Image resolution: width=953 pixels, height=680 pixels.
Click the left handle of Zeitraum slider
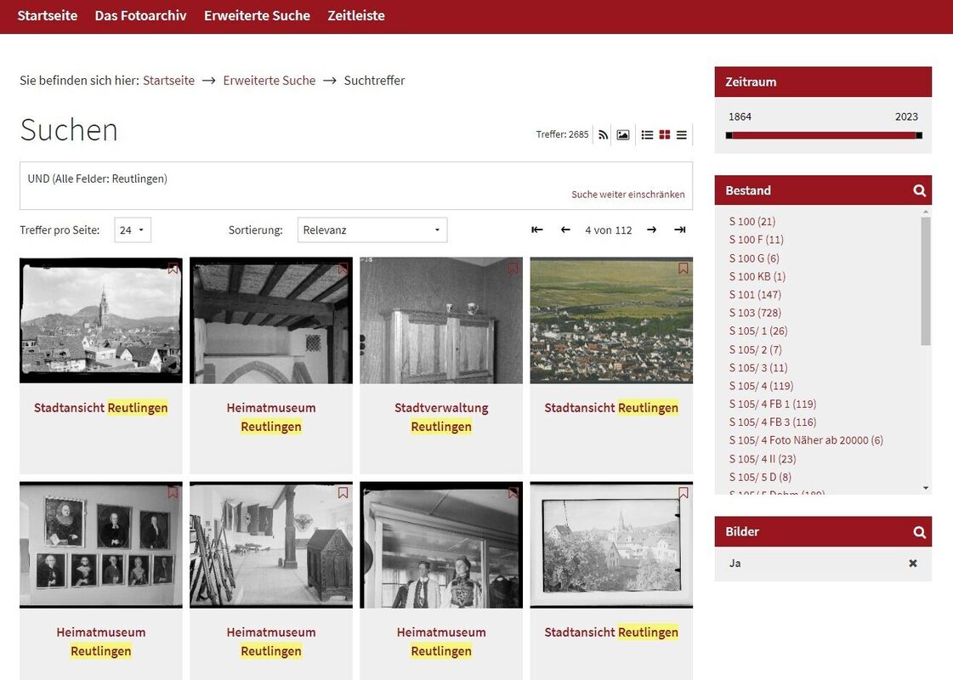[x=729, y=135]
